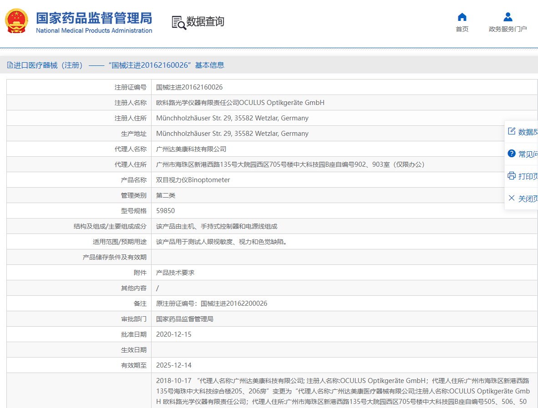
Task: Select 代理人住所 Guangzhou address value
Action: click(x=290, y=164)
